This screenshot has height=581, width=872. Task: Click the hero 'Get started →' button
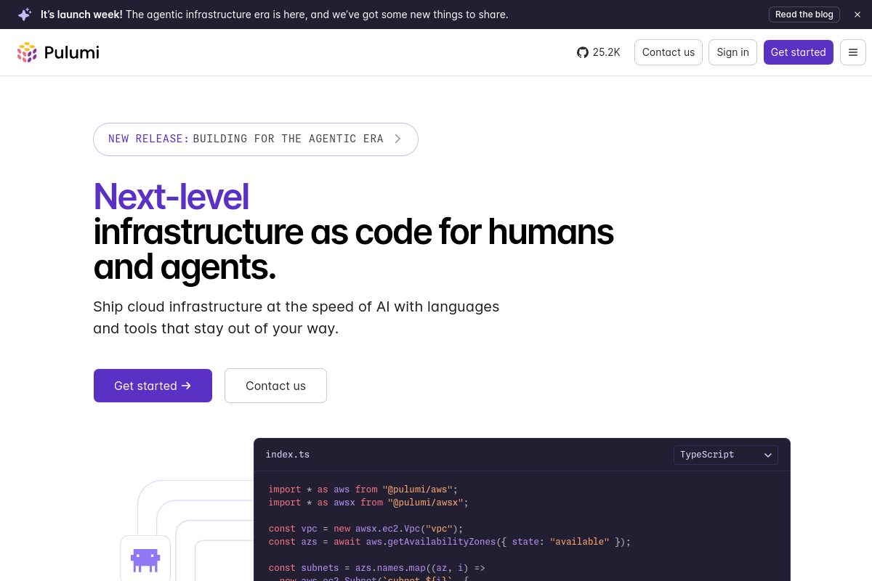pyautogui.click(x=153, y=386)
